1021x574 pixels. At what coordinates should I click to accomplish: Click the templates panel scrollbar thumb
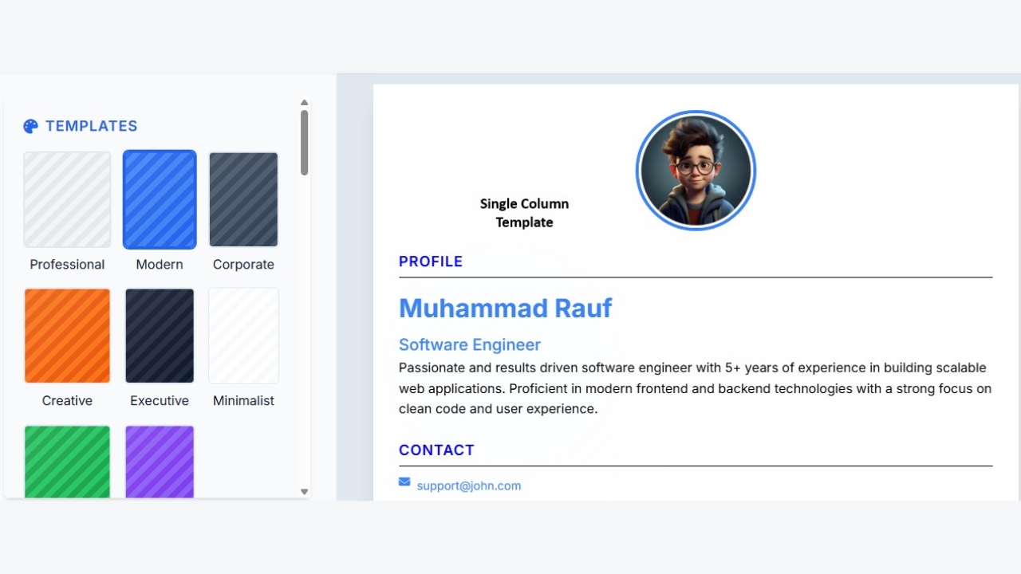[x=304, y=142]
